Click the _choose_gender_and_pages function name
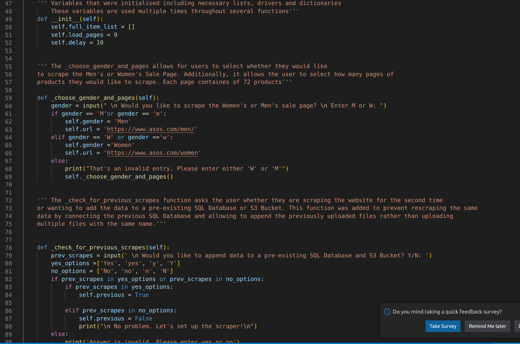This screenshot has height=344, width=520. [x=93, y=98]
